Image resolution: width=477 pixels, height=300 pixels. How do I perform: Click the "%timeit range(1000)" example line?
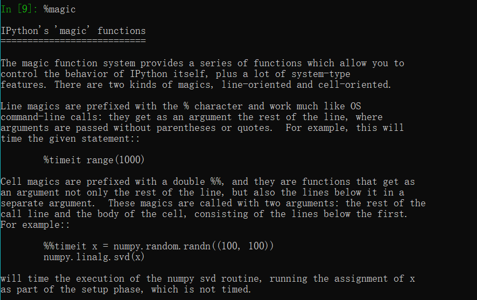(94, 160)
